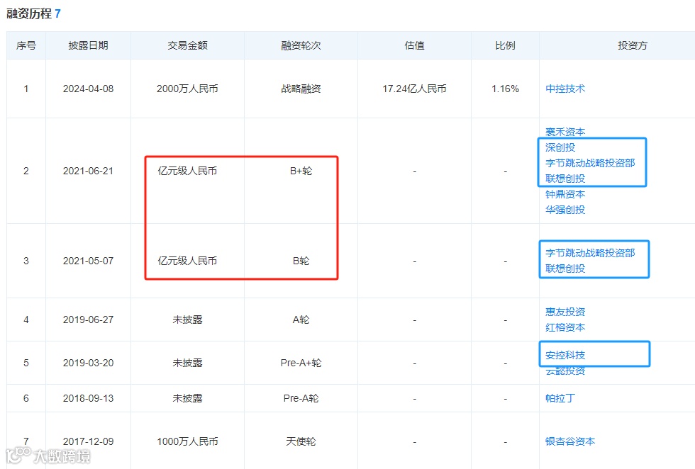Select the date 2019-03-20
This screenshot has width=695, height=469.
pos(88,363)
